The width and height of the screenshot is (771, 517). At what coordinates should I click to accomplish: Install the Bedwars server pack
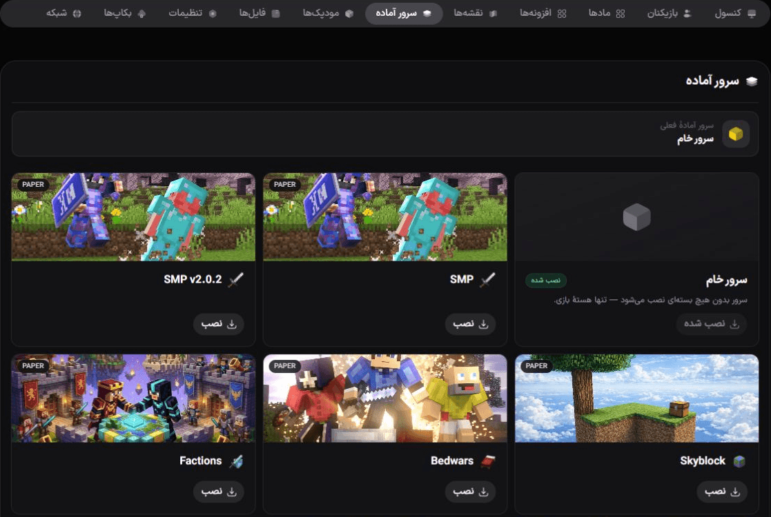click(x=470, y=491)
